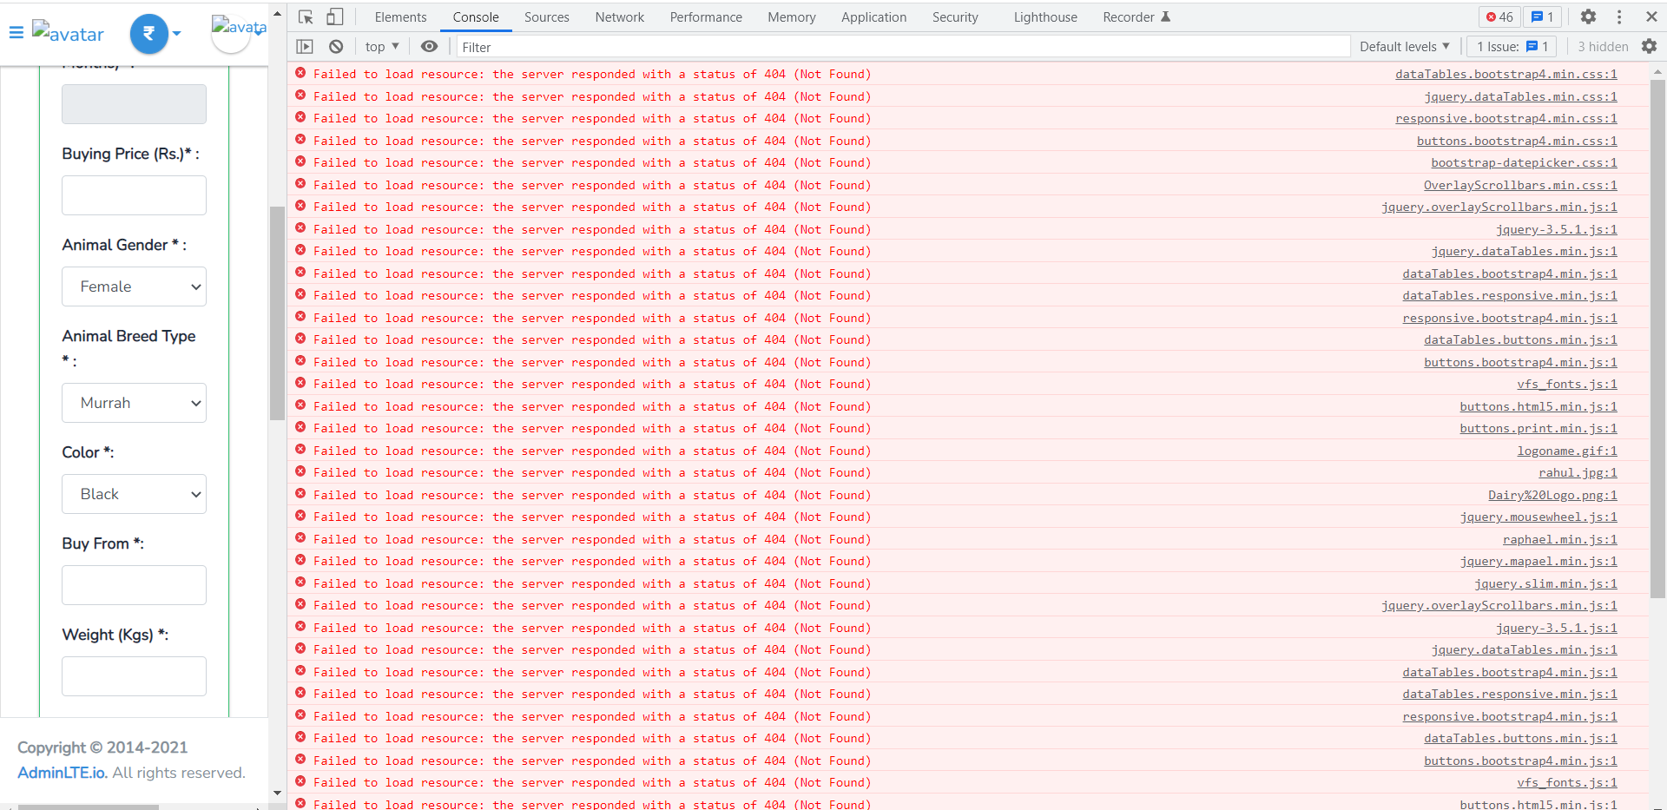Show the console sidebar panel icon
The image size is (1667, 810).
click(305, 47)
